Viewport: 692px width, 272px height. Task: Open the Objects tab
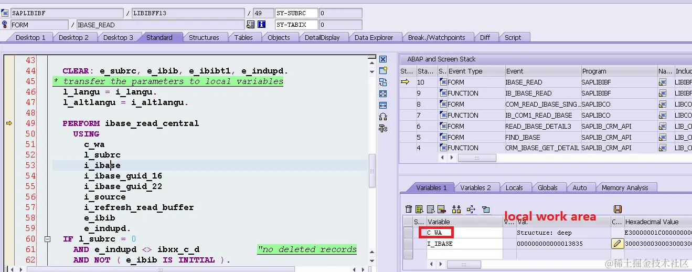pos(279,37)
